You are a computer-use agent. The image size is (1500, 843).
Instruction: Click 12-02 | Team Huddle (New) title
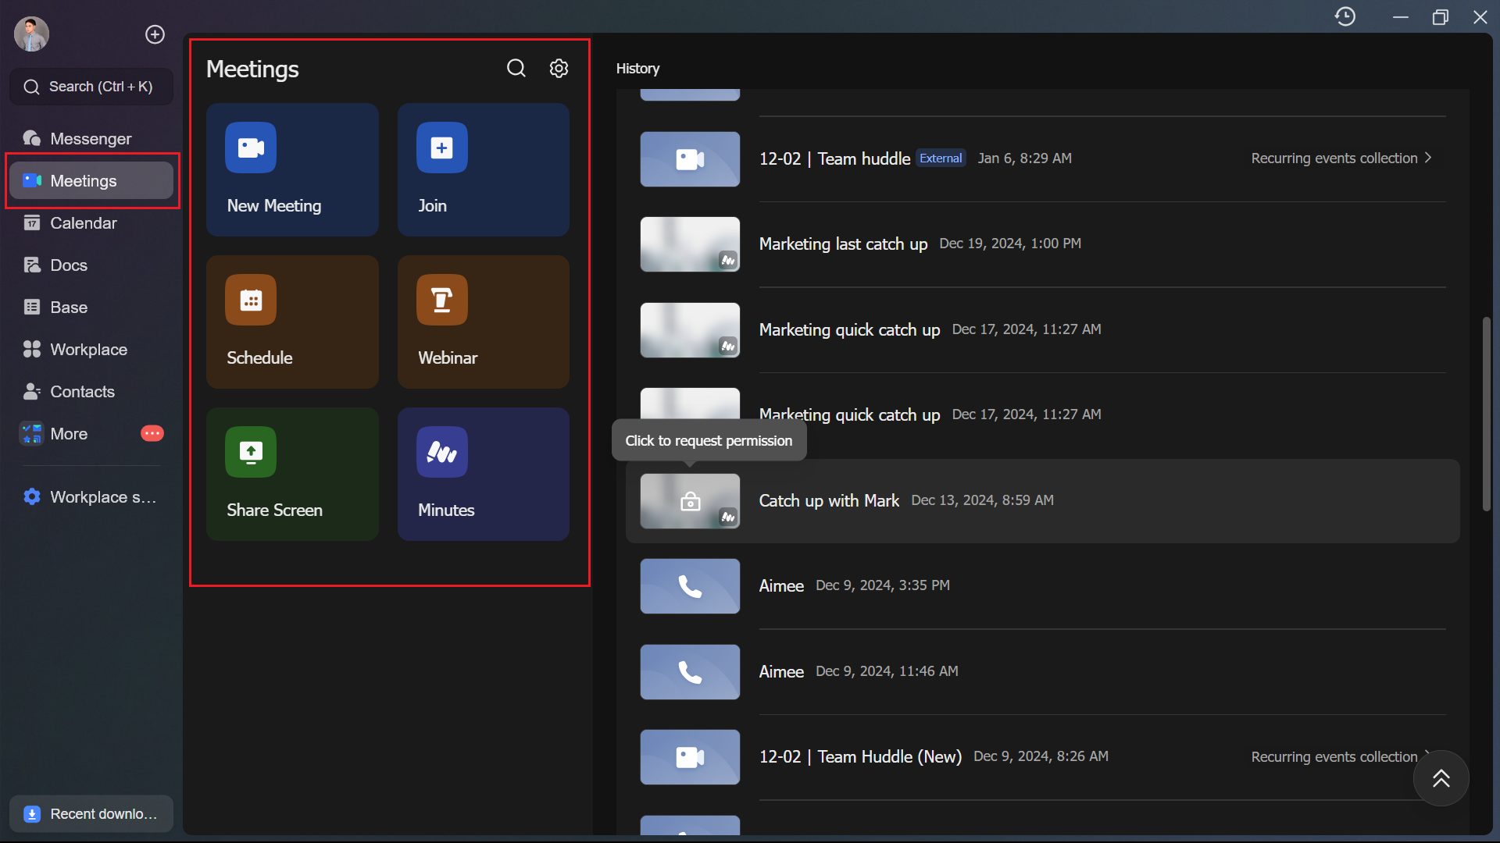(860, 757)
